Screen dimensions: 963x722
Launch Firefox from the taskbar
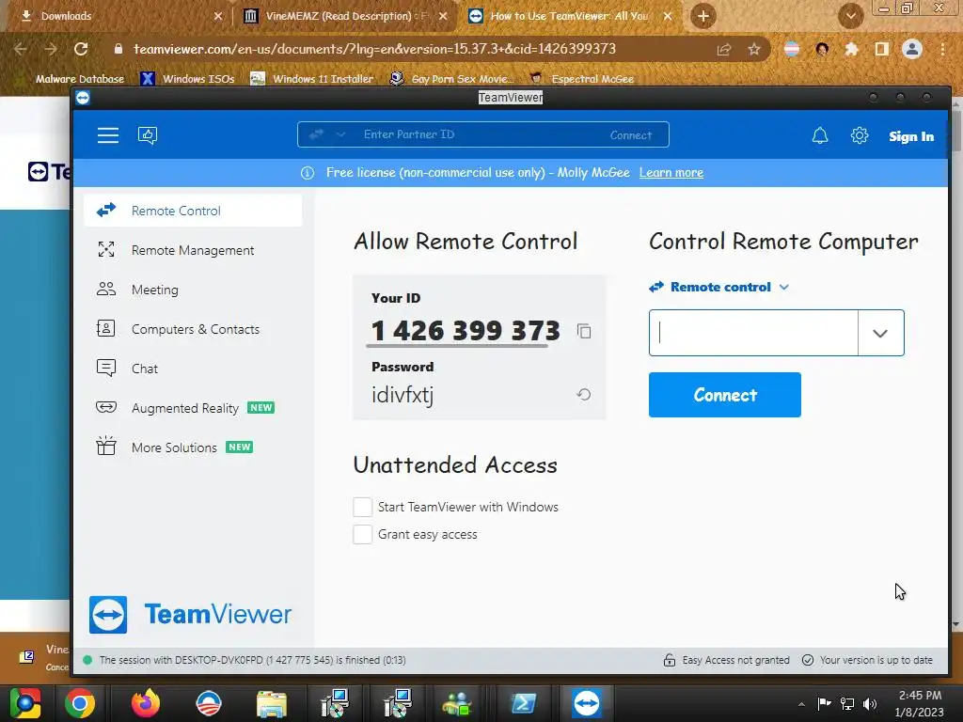(x=146, y=703)
